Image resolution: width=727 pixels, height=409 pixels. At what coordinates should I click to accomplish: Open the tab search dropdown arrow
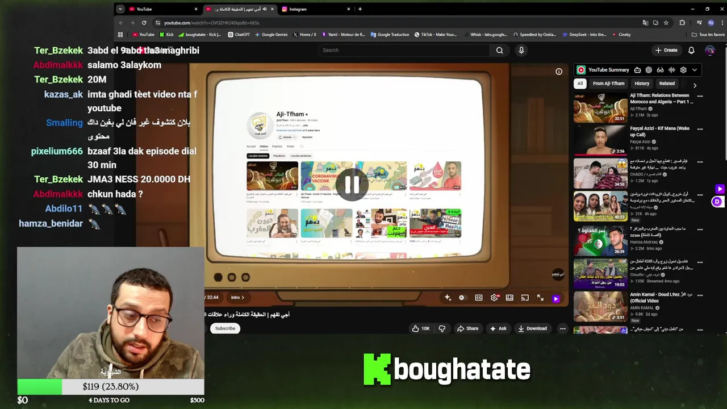[120, 9]
